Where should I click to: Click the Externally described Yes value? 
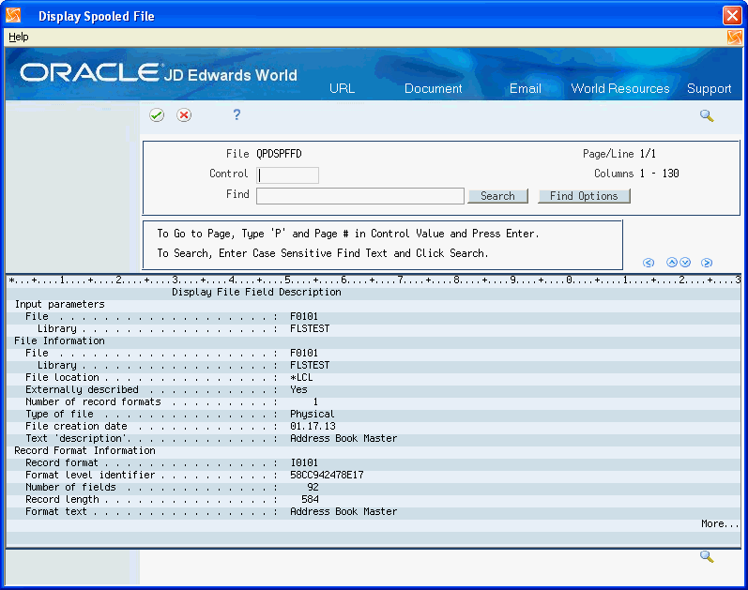pyautogui.click(x=298, y=389)
